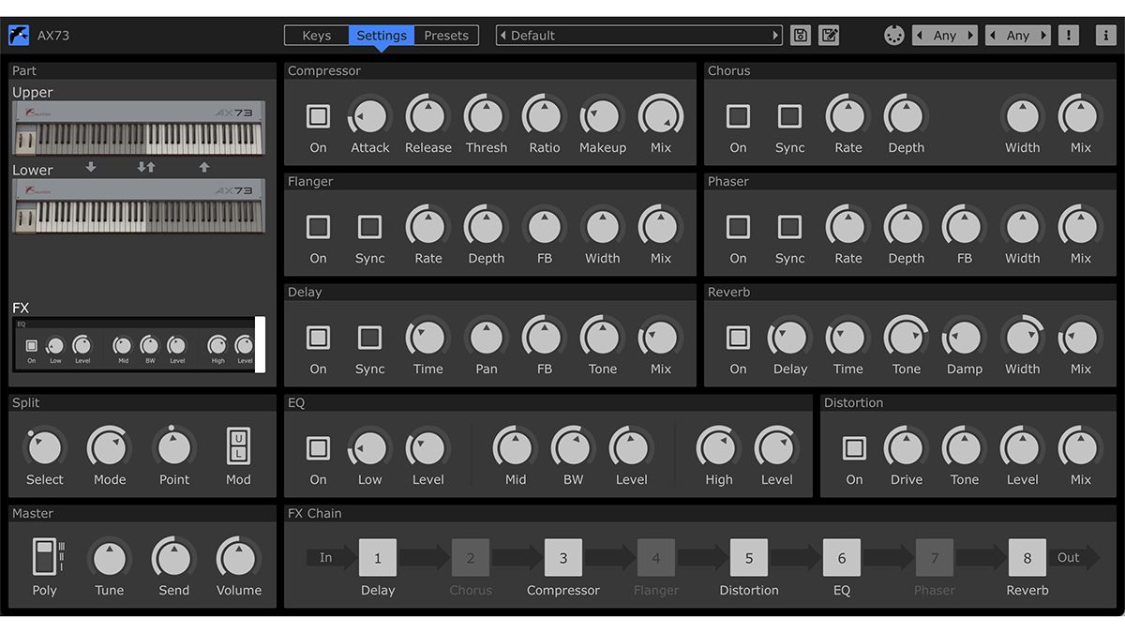Image resolution: width=1125 pixels, height=633 pixels.
Task: Click second Any selector right arrow
Action: (1043, 36)
